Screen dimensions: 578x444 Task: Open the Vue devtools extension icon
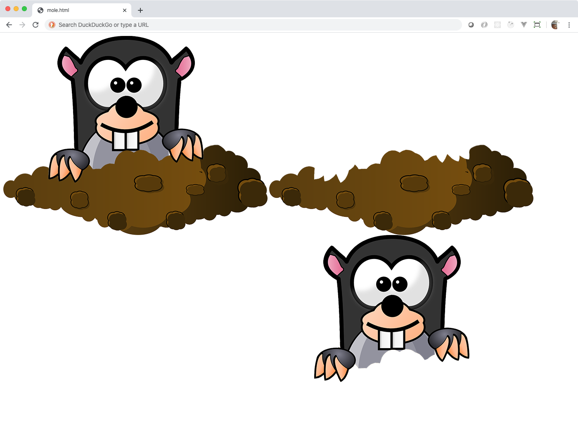(524, 25)
